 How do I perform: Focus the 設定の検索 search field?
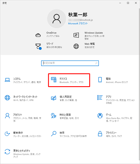coord(70,63)
